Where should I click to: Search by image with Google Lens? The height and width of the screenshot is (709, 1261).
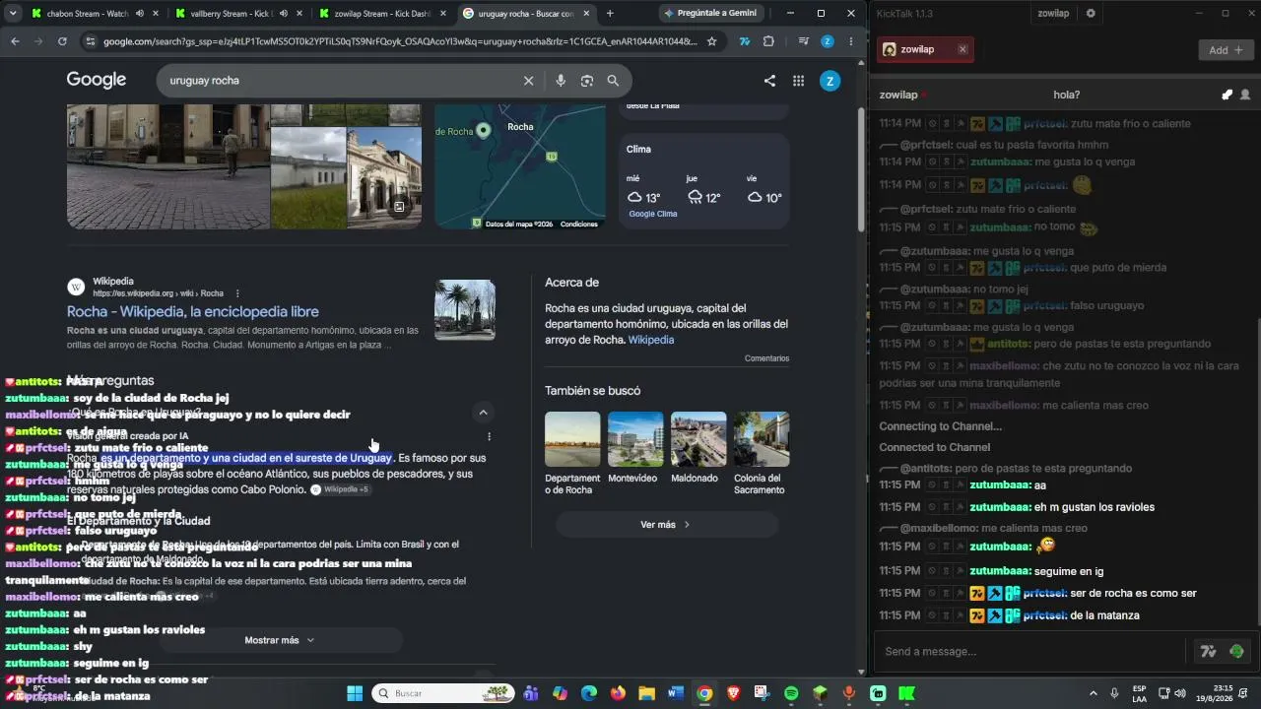(587, 81)
